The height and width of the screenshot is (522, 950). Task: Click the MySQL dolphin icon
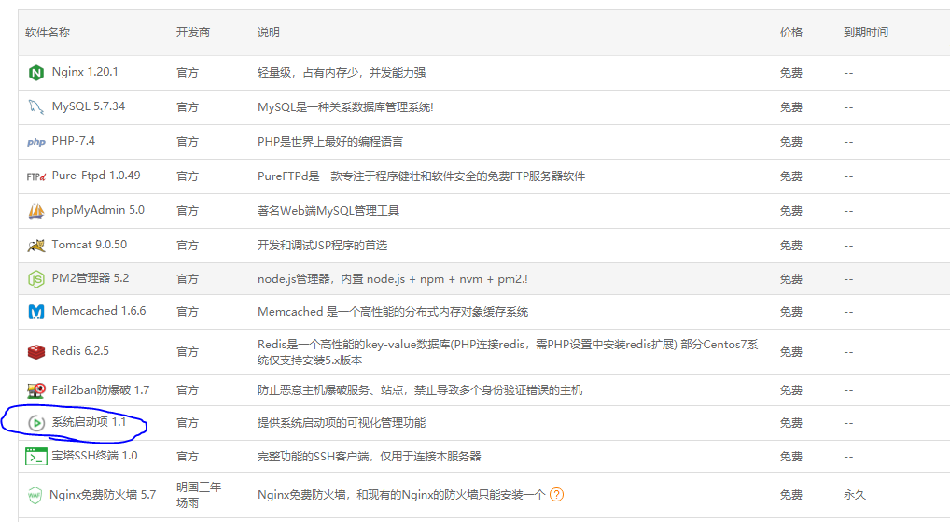tap(36, 107)
